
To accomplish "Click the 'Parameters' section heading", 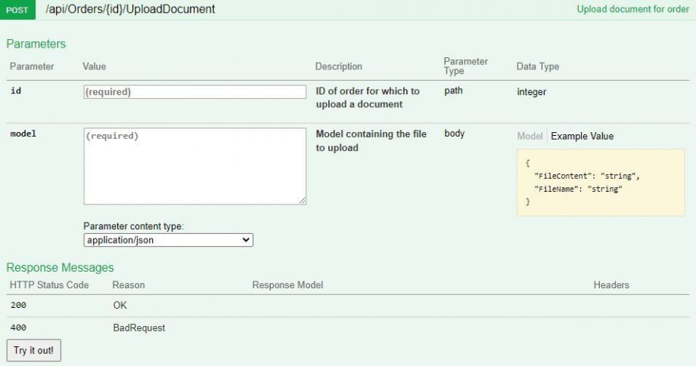I will pos(36,44).
